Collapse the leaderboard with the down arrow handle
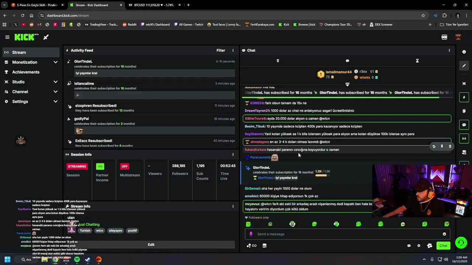This screenshot has width=472, height=265. (x=347, y=85)
